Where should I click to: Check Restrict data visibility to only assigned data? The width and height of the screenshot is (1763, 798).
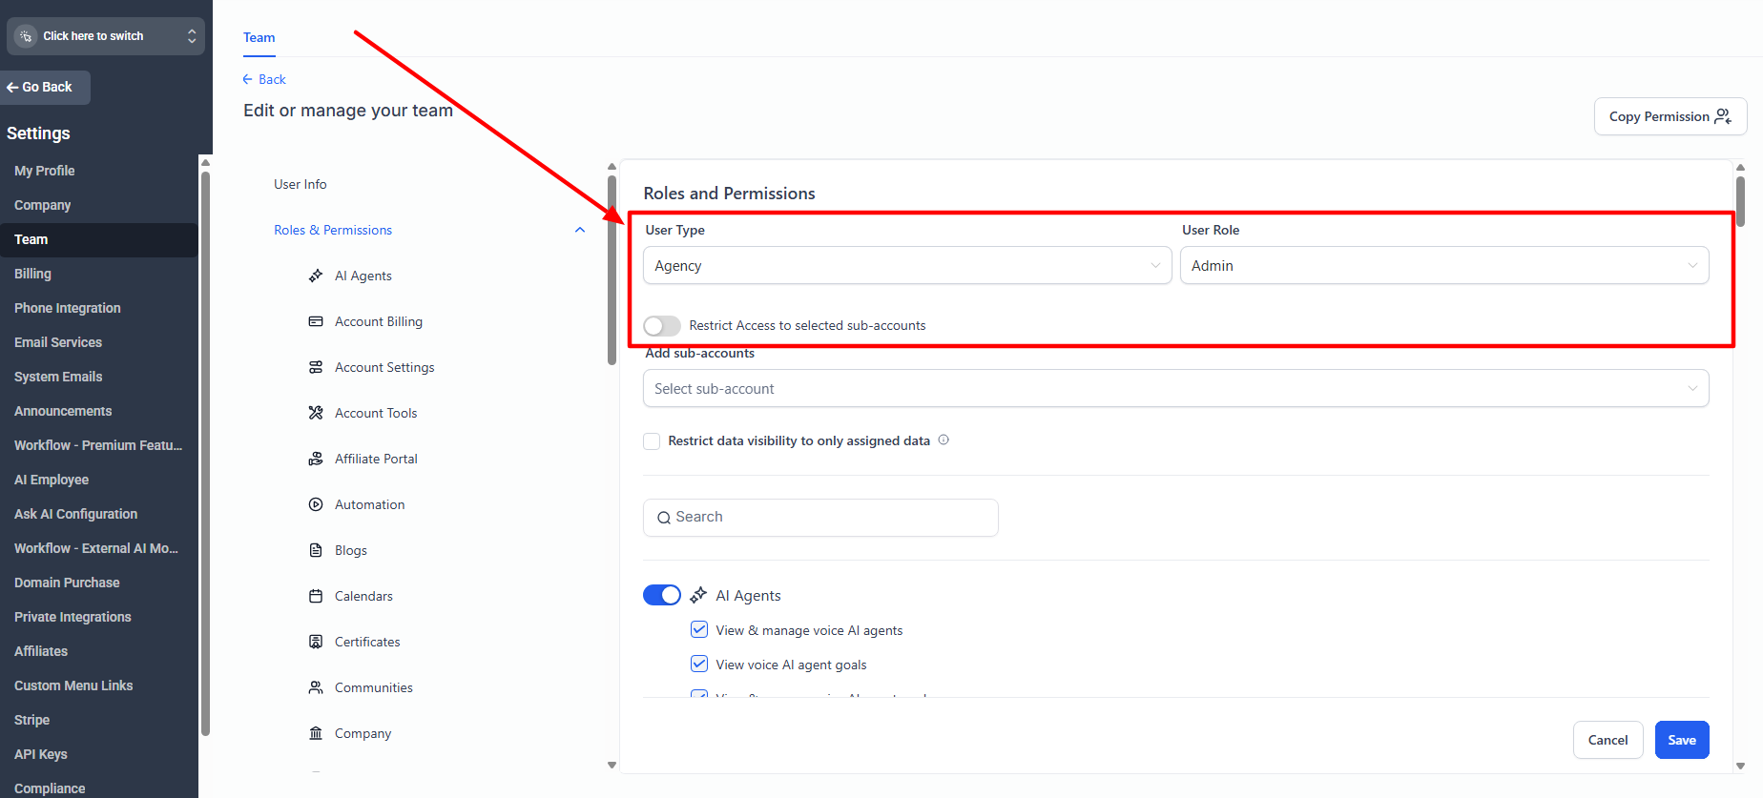click(x=652, y=440)
